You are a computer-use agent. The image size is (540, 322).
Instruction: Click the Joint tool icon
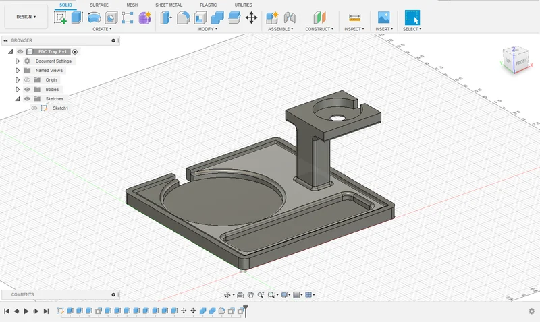290,18
